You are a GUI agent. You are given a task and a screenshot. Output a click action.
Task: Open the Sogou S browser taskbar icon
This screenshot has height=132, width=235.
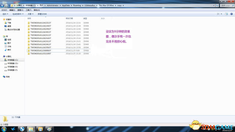coord(22,129)
